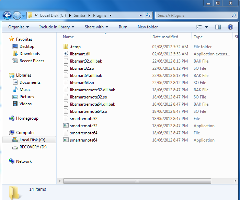Select the RECOVERY (D:) drive
This screenshot has height=200, width=240.
(33, 147)
